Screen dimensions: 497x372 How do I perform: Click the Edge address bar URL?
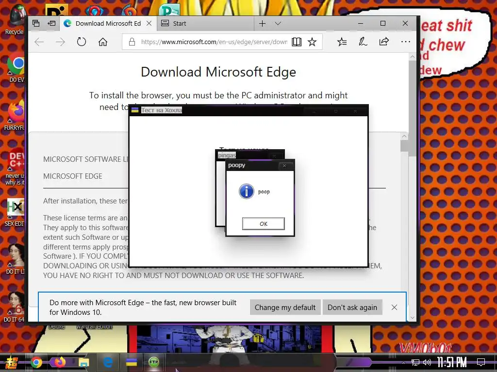tap(214, 42)
